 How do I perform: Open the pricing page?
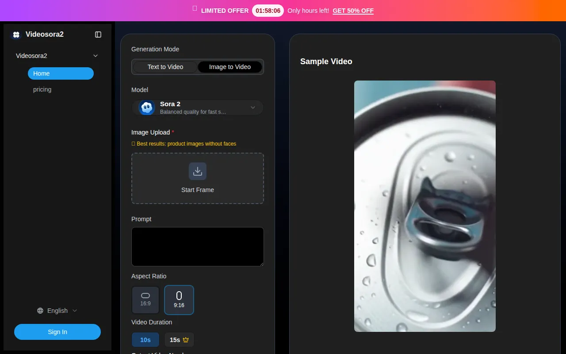point(42,89)
